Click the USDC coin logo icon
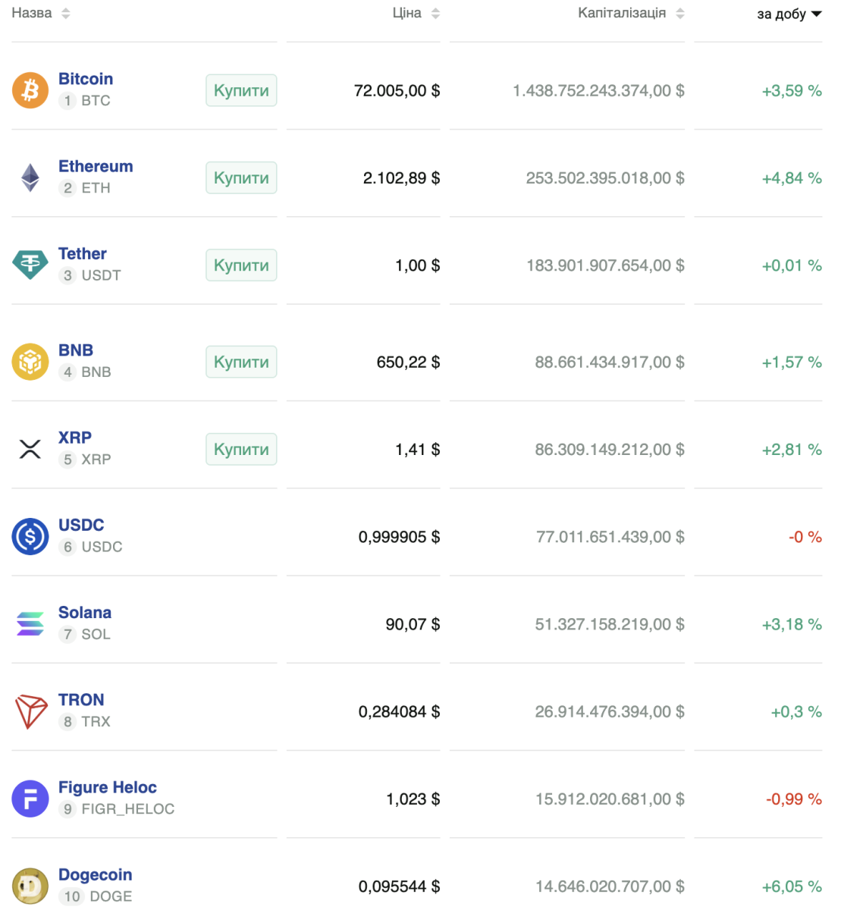This screenshot has width=841, height=910. coord(30,536)
